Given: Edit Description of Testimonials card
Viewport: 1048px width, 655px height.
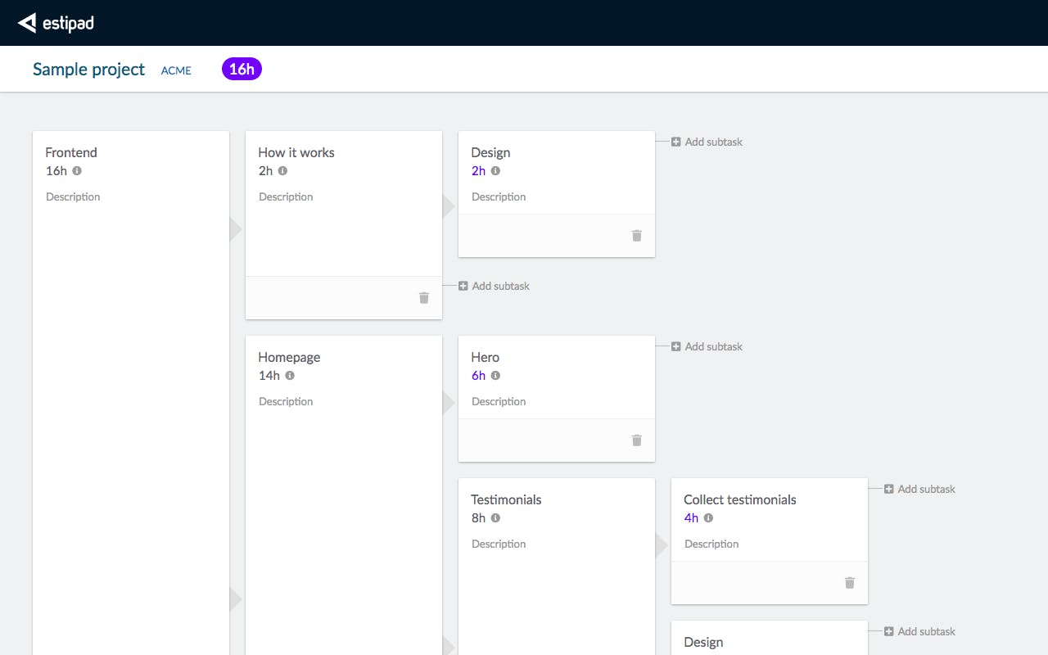Looking at the screenshot, I should coord(499,544).
